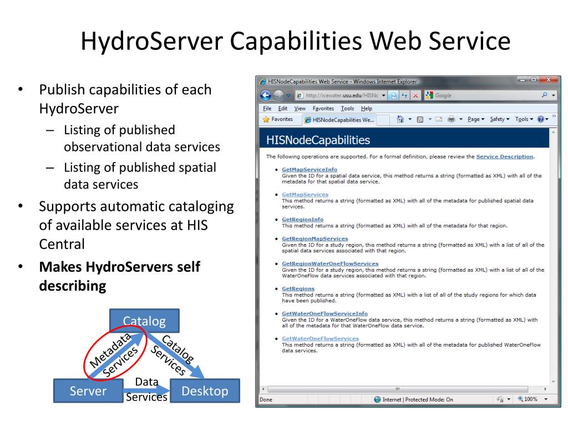Click the 100% zoom level button
The width and height of the screenshot is (568, 426).
pyautogui.click(x=528, y=399)
